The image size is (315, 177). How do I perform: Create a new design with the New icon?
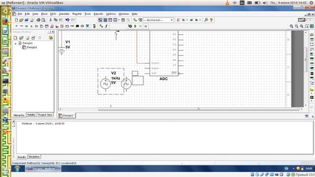coord(16,20)
